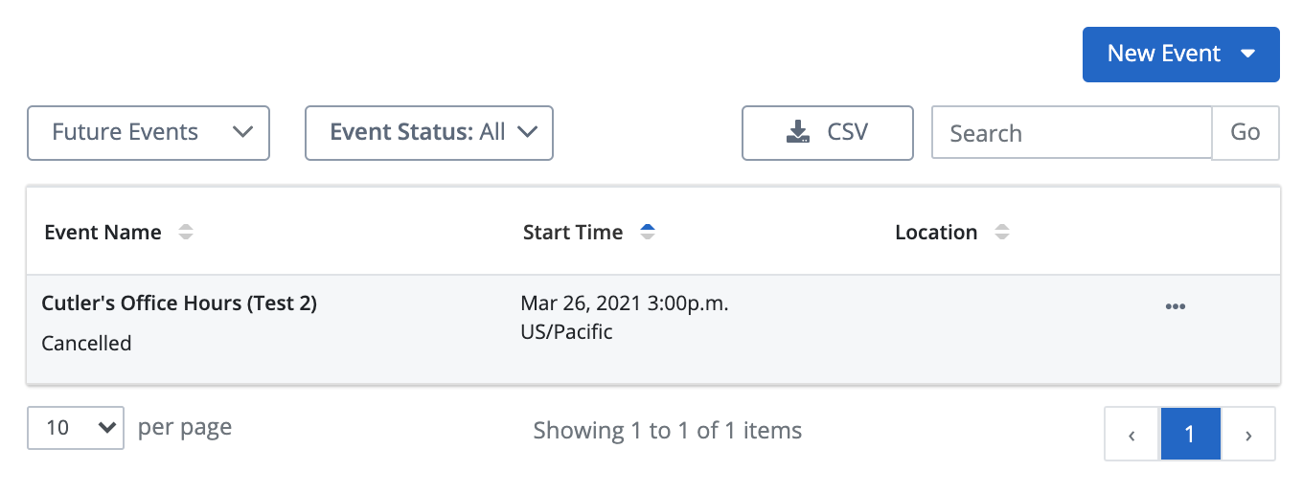Expand the Future Events dropdown
Screen dimensions: 1303x494
149,132
